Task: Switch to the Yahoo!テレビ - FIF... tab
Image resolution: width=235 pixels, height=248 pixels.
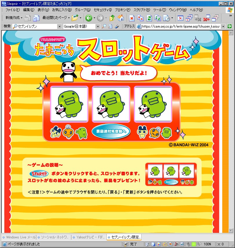Action: pos(89,237)
